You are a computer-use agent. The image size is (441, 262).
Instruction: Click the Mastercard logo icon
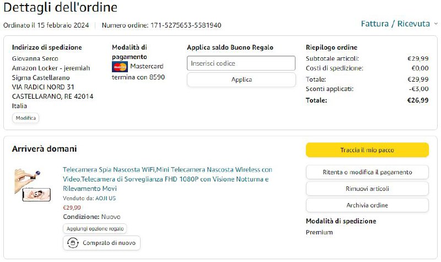[x=120, y=67]
